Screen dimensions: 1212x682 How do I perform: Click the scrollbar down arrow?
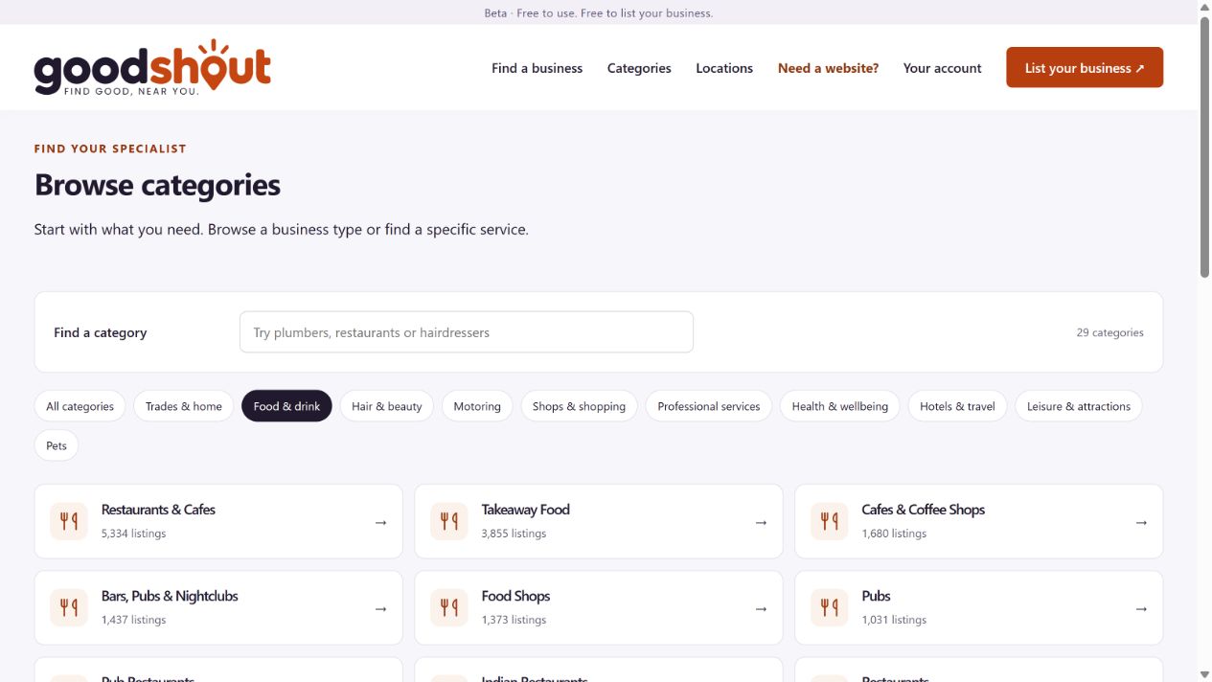[1204, 674]
